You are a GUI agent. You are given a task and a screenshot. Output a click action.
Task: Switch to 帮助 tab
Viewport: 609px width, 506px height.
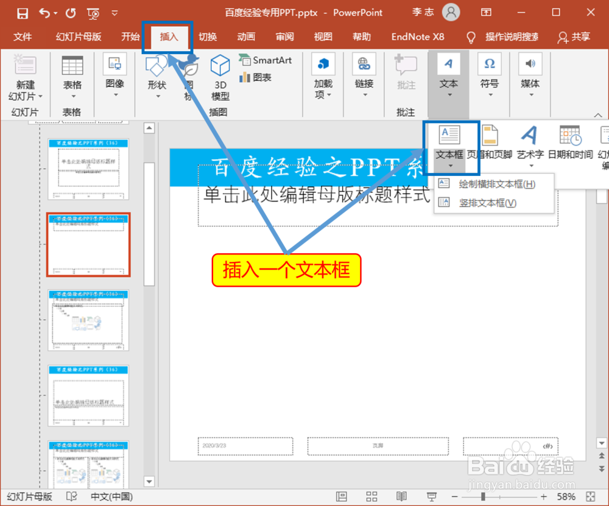[362, 37]
